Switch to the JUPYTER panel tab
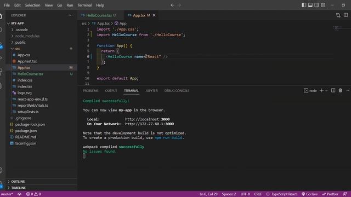This screenshot has height=197, width=351. point(151,91)
